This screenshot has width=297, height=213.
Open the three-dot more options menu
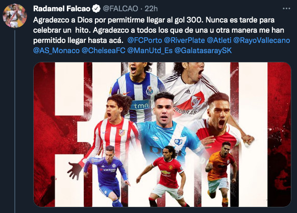[286, 9]
